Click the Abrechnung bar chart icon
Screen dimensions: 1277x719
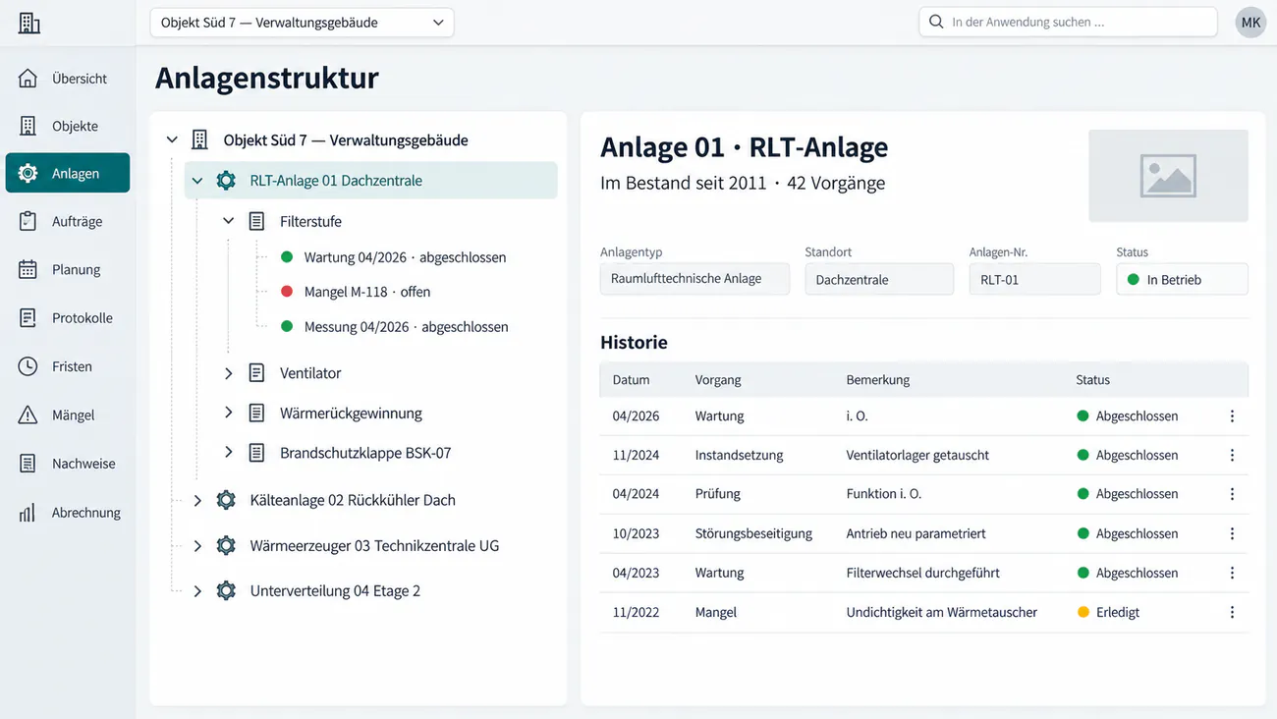point(28,512)
